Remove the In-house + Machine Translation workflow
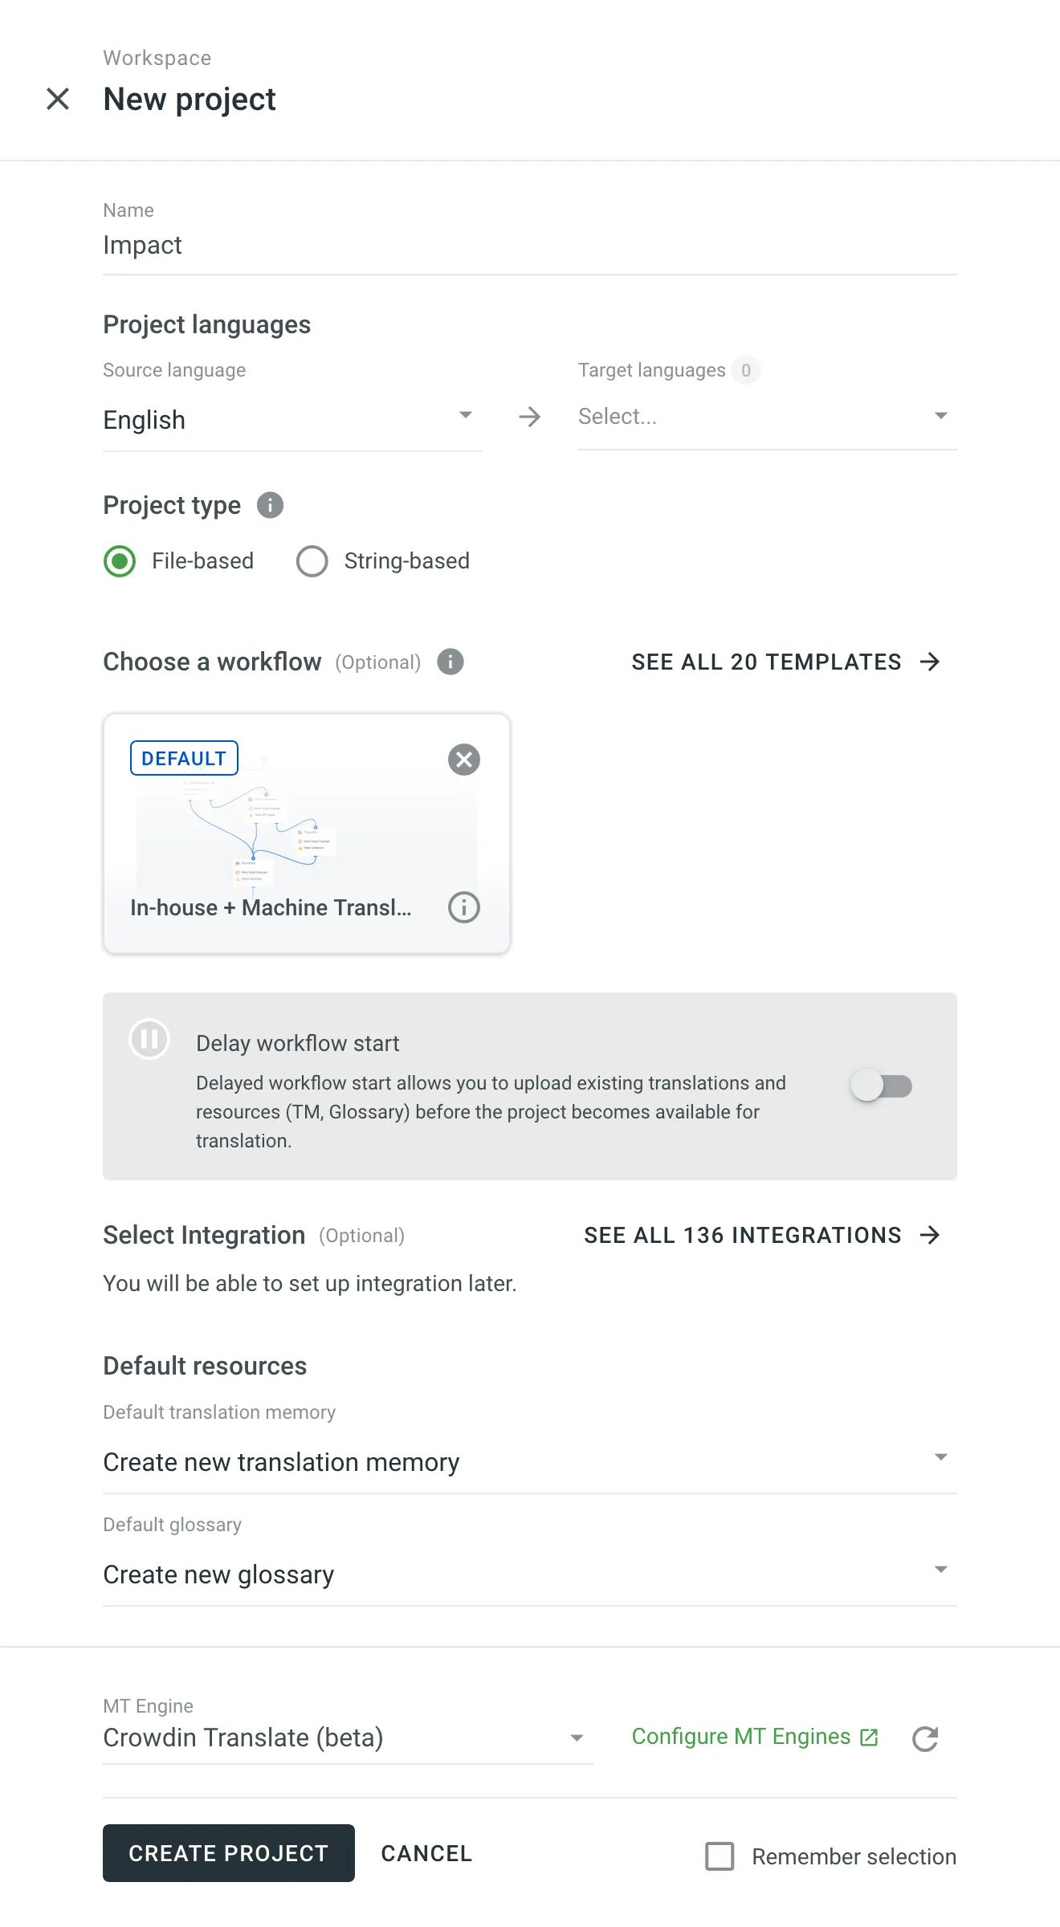1060x1927 pixels. [463, 759]
